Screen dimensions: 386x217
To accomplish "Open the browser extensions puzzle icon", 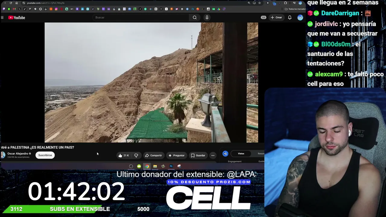I will pos(285,3).
